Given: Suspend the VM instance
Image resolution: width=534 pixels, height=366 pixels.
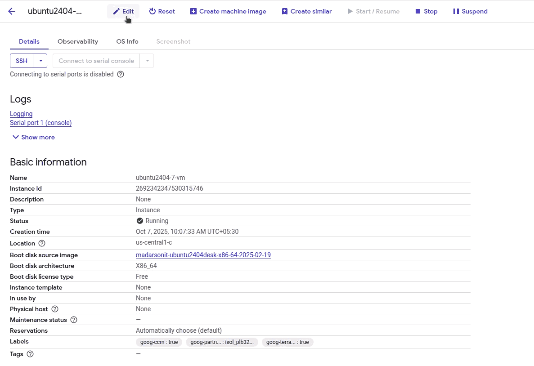Looking at the screenshot, I should click(x=470, y=11).
